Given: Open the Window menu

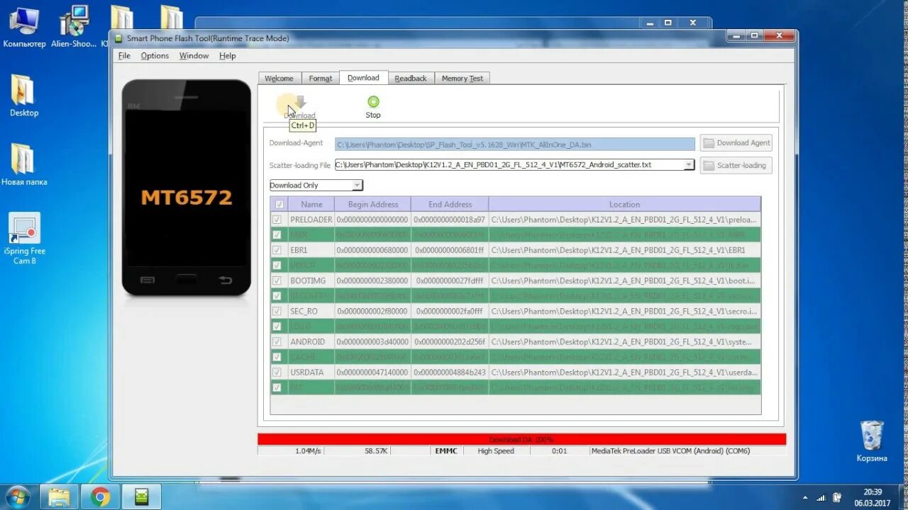Looking at the screenshot, I should tap(194, 56).
